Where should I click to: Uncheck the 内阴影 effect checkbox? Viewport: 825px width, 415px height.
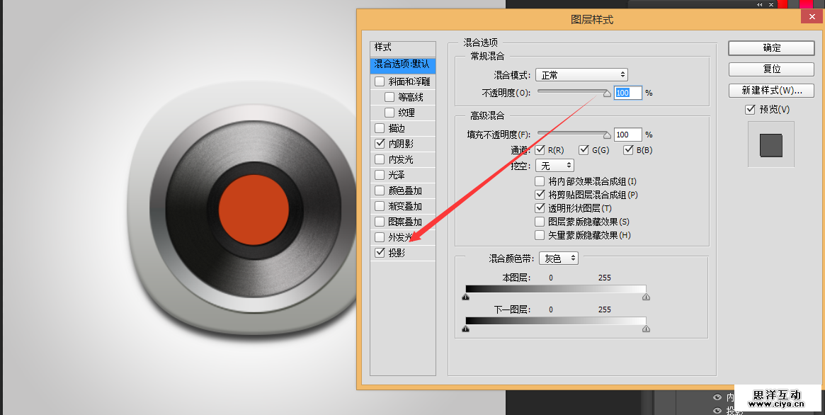[380, 144]
